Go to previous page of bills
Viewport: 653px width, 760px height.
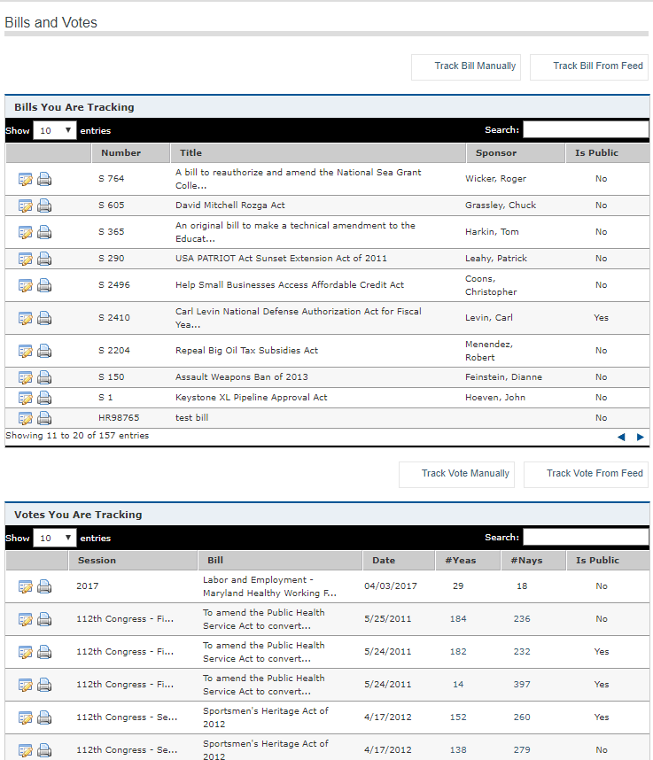[x=621, y=438]
